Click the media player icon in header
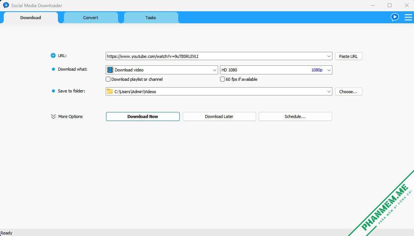Screen dimensions: 414x236 click(395, 17)
